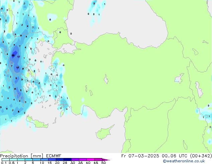
Task: Choose the 40–45 mm magenta legend swatch
Action: (91, 160)
